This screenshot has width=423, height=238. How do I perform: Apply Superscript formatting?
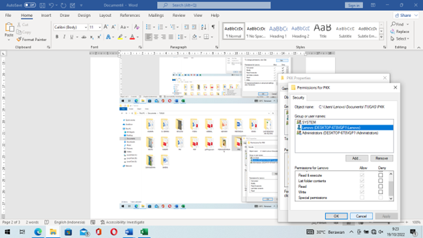click(x=99, y=37)
